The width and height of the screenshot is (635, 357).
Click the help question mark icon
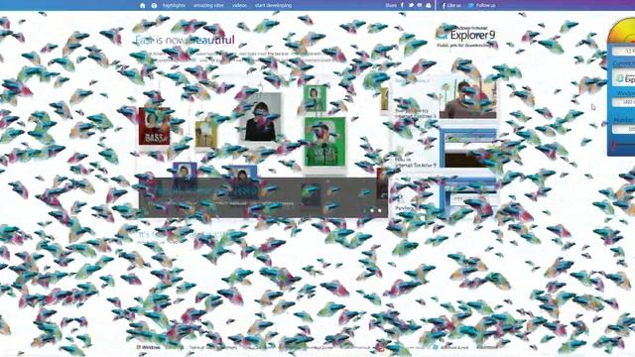[x=154, y=5]
